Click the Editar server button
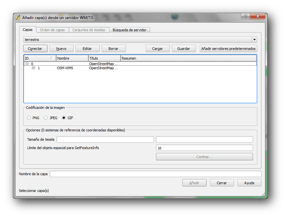287x218 pixels. pos(87,49)
